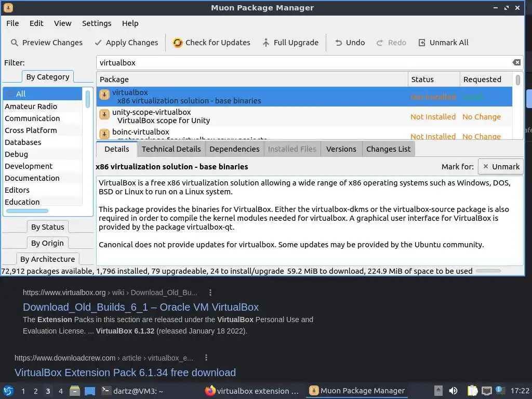
Task: Open more options for downloadcrew.com search result
Action: (206, 357)
